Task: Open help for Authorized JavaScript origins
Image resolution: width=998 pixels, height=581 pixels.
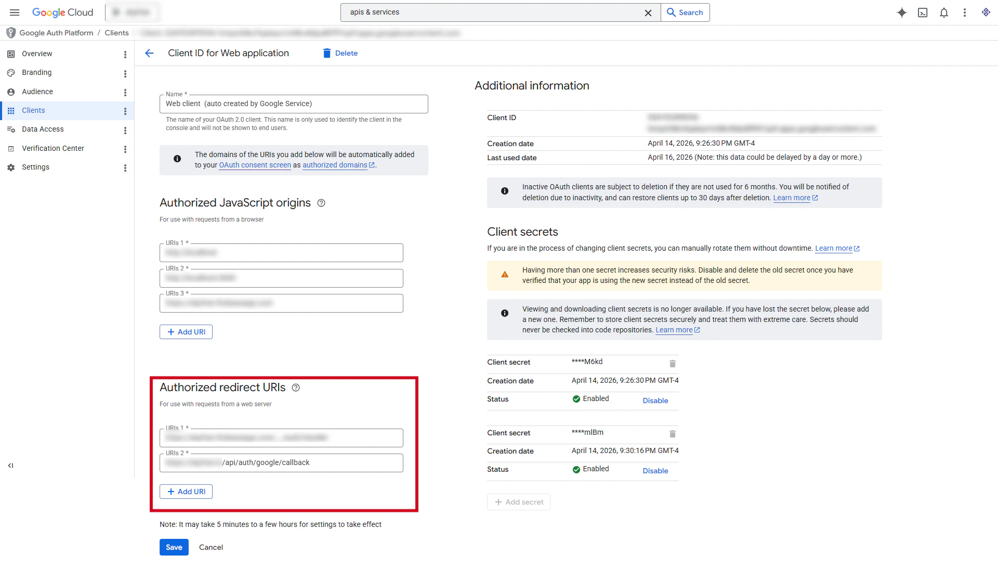Action: point(321,203)
